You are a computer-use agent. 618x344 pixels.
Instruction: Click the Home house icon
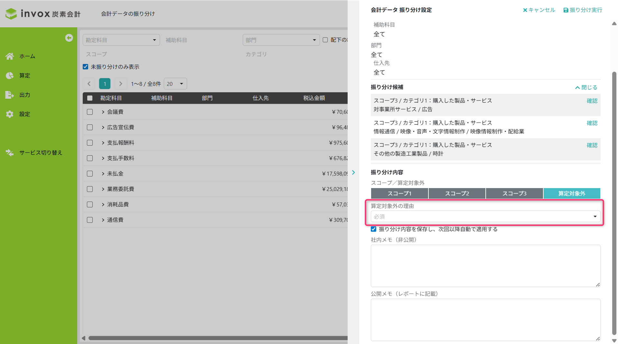[10, 56]
